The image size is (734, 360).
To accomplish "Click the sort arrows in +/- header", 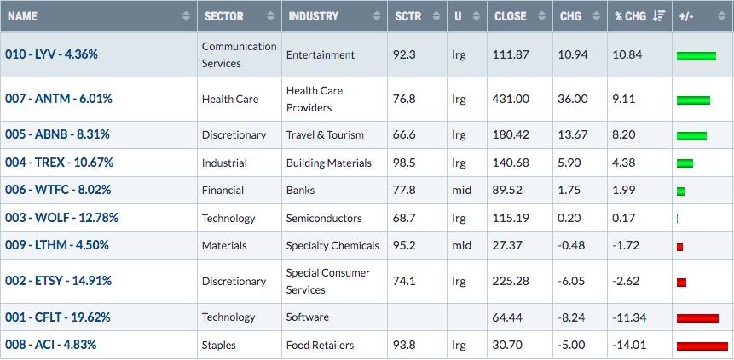I will pos(721,16).
